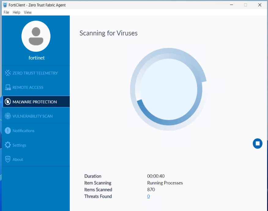This screenshot has height=211, width=268.
Task: Click the Items Scanned label
Action: pyautogui.click(x=98, y=190)
